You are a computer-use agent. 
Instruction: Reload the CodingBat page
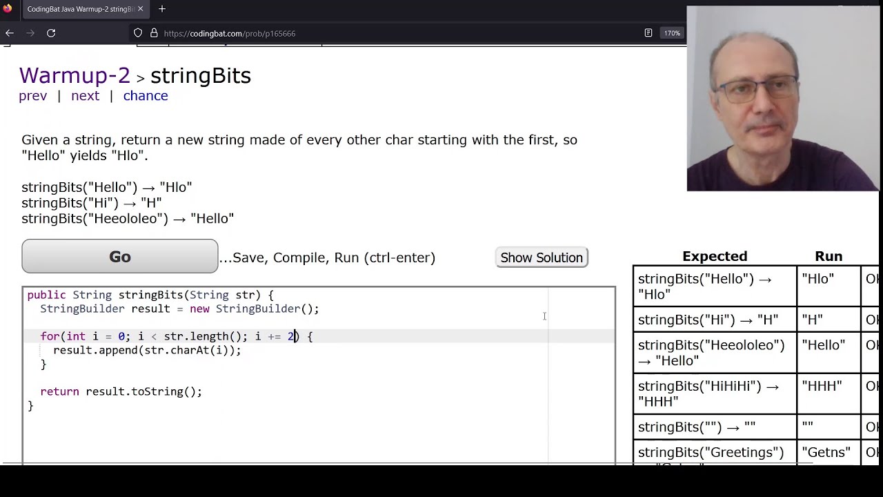pos(51,33)
